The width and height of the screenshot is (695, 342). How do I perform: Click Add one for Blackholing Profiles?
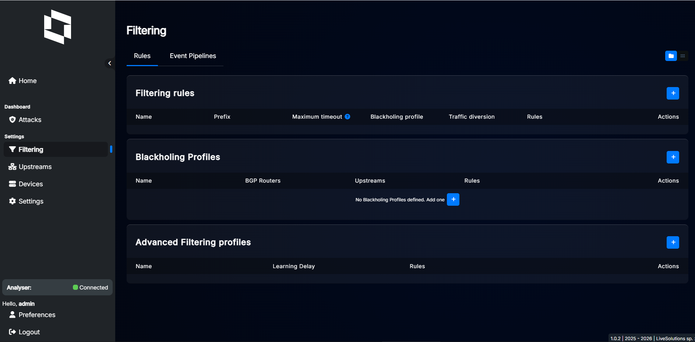(x=453, y=199)
